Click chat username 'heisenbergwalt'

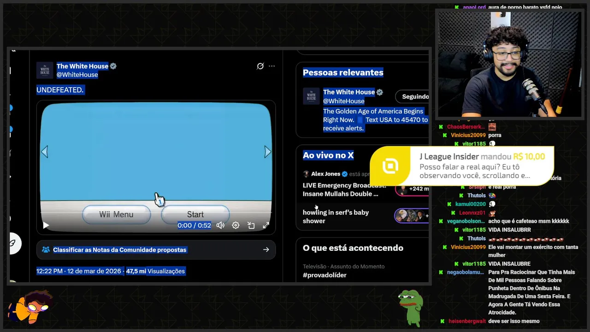pyautogui.click(x=467, y=321)
